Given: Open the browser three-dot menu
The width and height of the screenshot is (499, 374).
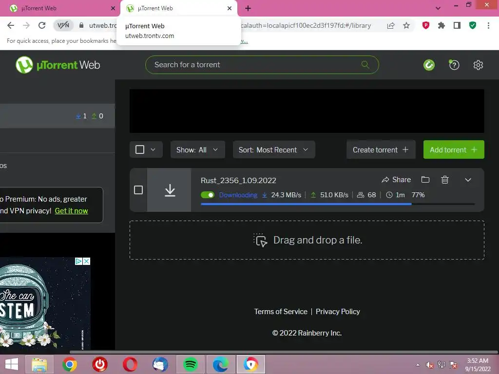Looking at the screenshot, I should [488, 25].
